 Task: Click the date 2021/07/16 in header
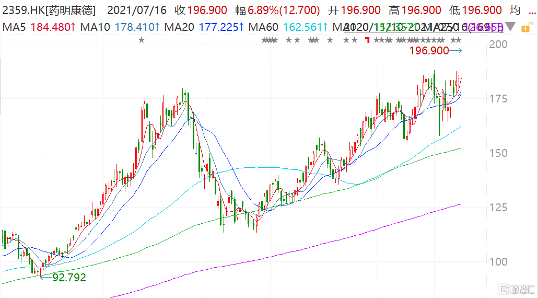click(137, 10)
